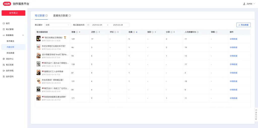258x128 pixels.
Task: Click thumbnail of 星期五打工人必听歌曲 note
Action: pyautogui.click(x=39, y=72)
